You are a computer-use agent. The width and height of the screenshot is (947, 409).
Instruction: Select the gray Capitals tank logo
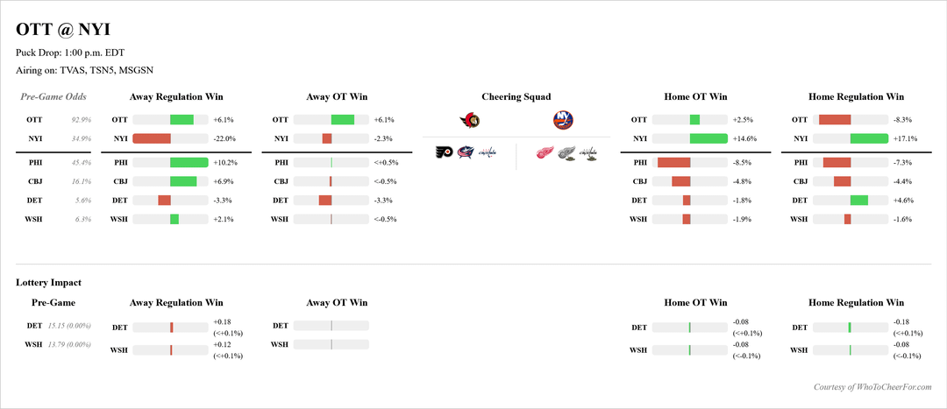click(x=589, y=153)
